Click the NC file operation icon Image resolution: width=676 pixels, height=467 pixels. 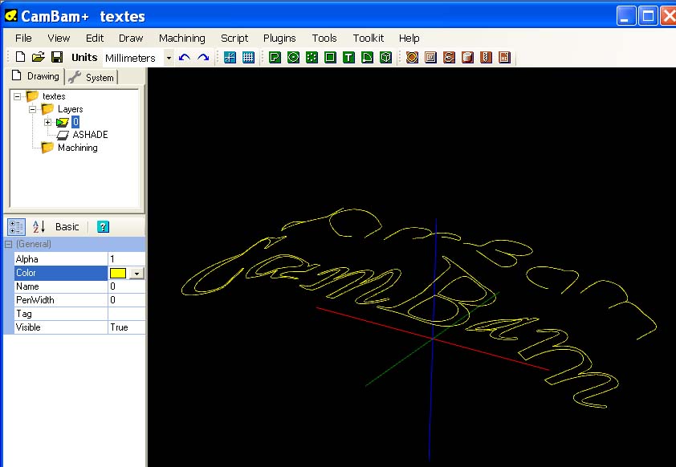click(504, 57)
